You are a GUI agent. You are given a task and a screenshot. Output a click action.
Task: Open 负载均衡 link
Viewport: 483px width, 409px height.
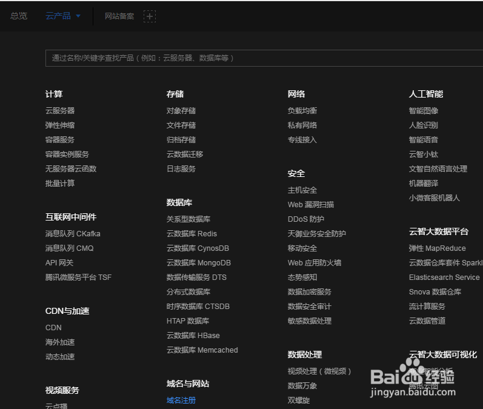point(302,110)
